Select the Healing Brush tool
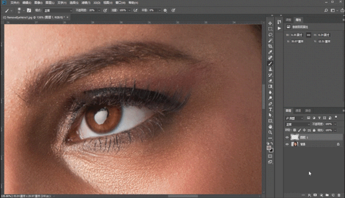Viewport: 345px width, 198px height. click(270, 58)
